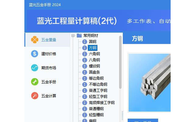Switch to the 期货市场 section
Screen dimensions: 195x122
point(47,68)
